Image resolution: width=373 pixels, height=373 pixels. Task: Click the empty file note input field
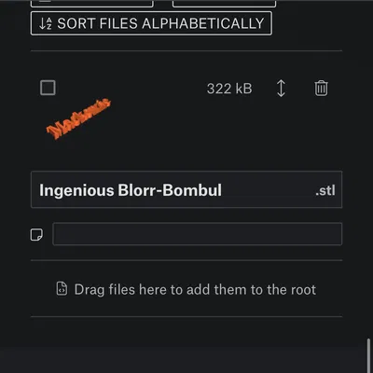[198, 234]
